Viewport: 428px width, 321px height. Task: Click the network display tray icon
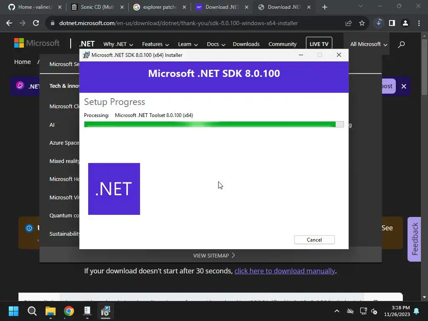click(x=363, y=311)
